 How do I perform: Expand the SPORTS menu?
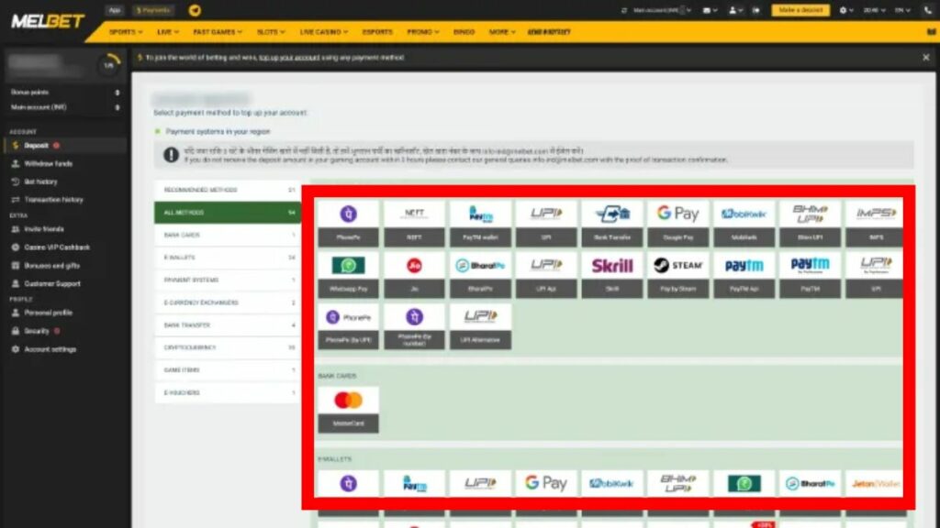[x=126, y=32]
